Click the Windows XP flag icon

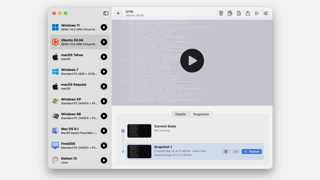coord(55,101)
